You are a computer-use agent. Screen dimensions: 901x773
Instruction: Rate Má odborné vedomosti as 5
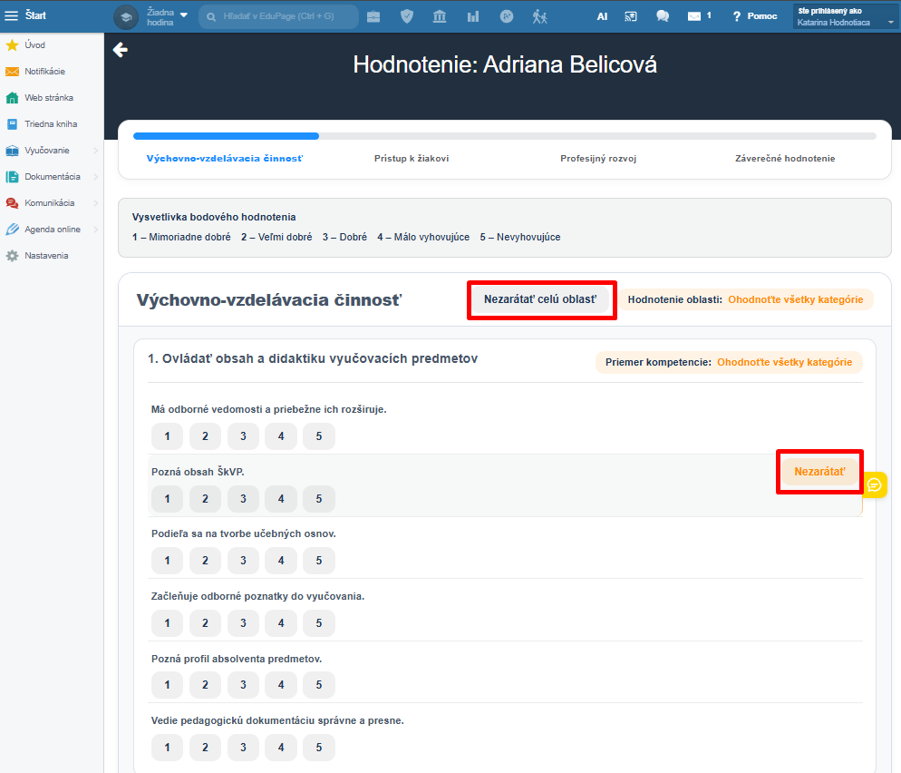pos(319,436)
